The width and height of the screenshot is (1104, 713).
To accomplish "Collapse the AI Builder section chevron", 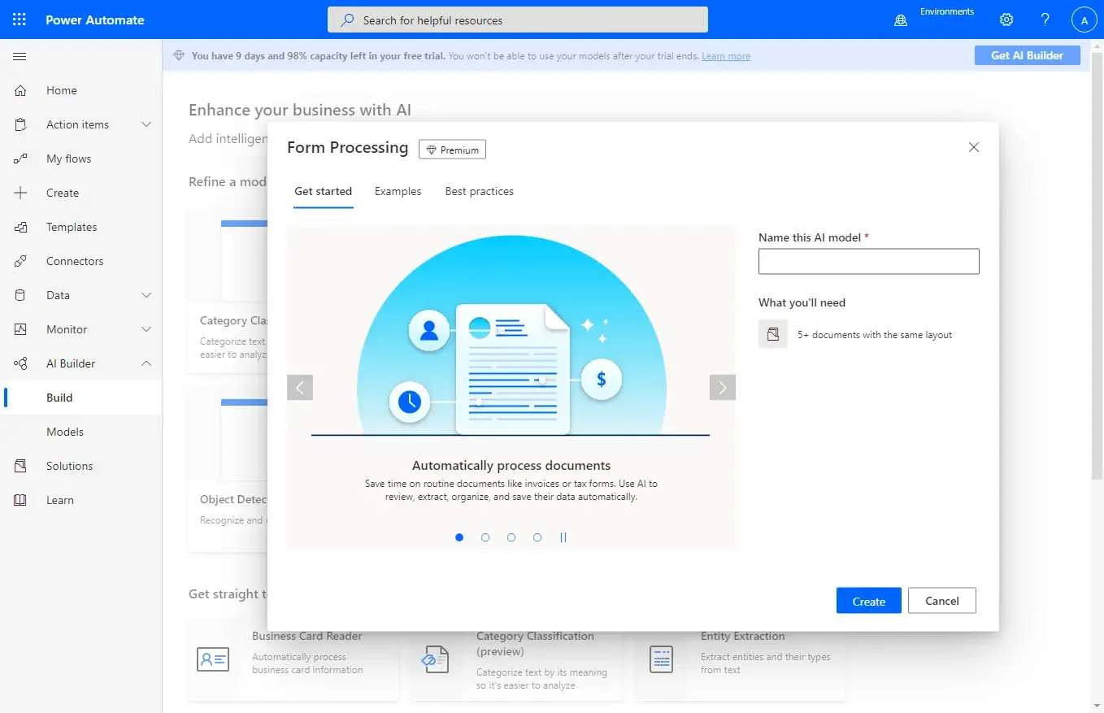I will click(x=146, y=363).
